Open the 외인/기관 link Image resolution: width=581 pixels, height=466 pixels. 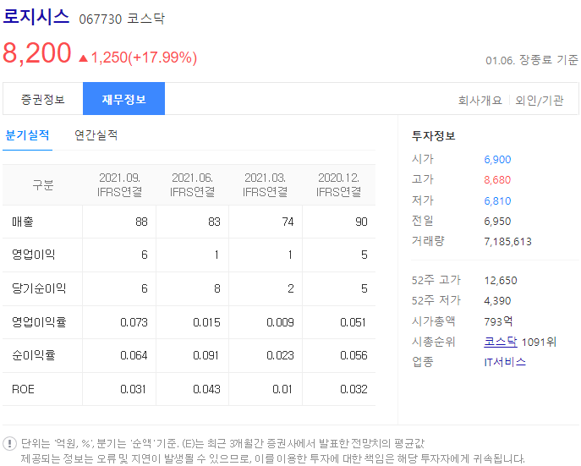click(x=539, y=100)
